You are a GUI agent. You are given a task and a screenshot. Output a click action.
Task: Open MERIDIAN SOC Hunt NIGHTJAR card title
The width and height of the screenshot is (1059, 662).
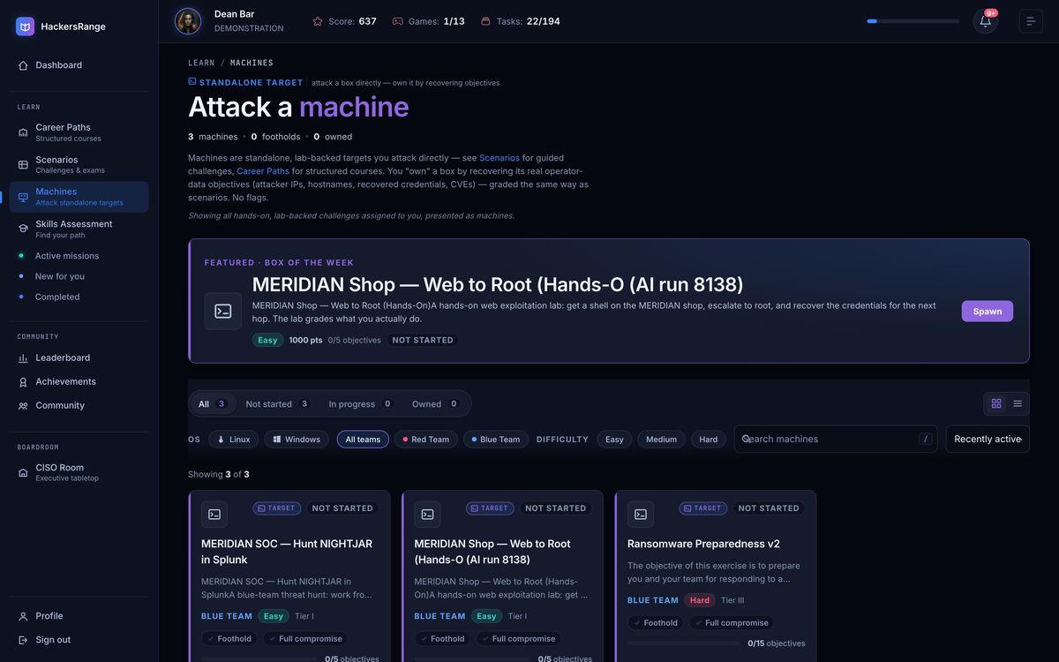coord(287,552)
